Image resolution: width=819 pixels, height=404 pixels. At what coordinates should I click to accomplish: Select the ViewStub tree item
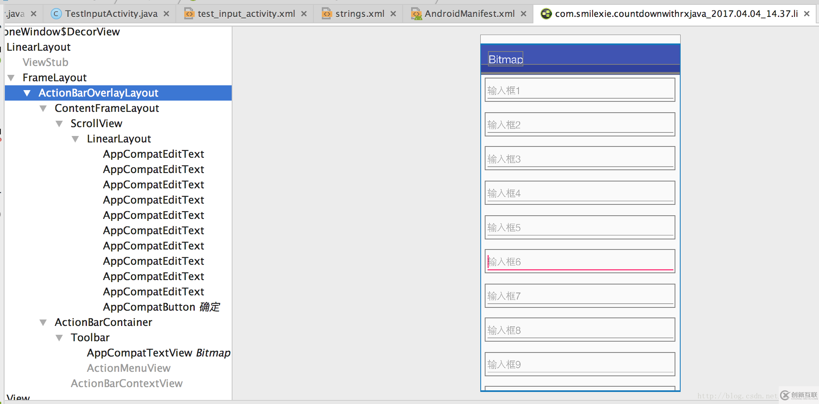pos(45,62)
